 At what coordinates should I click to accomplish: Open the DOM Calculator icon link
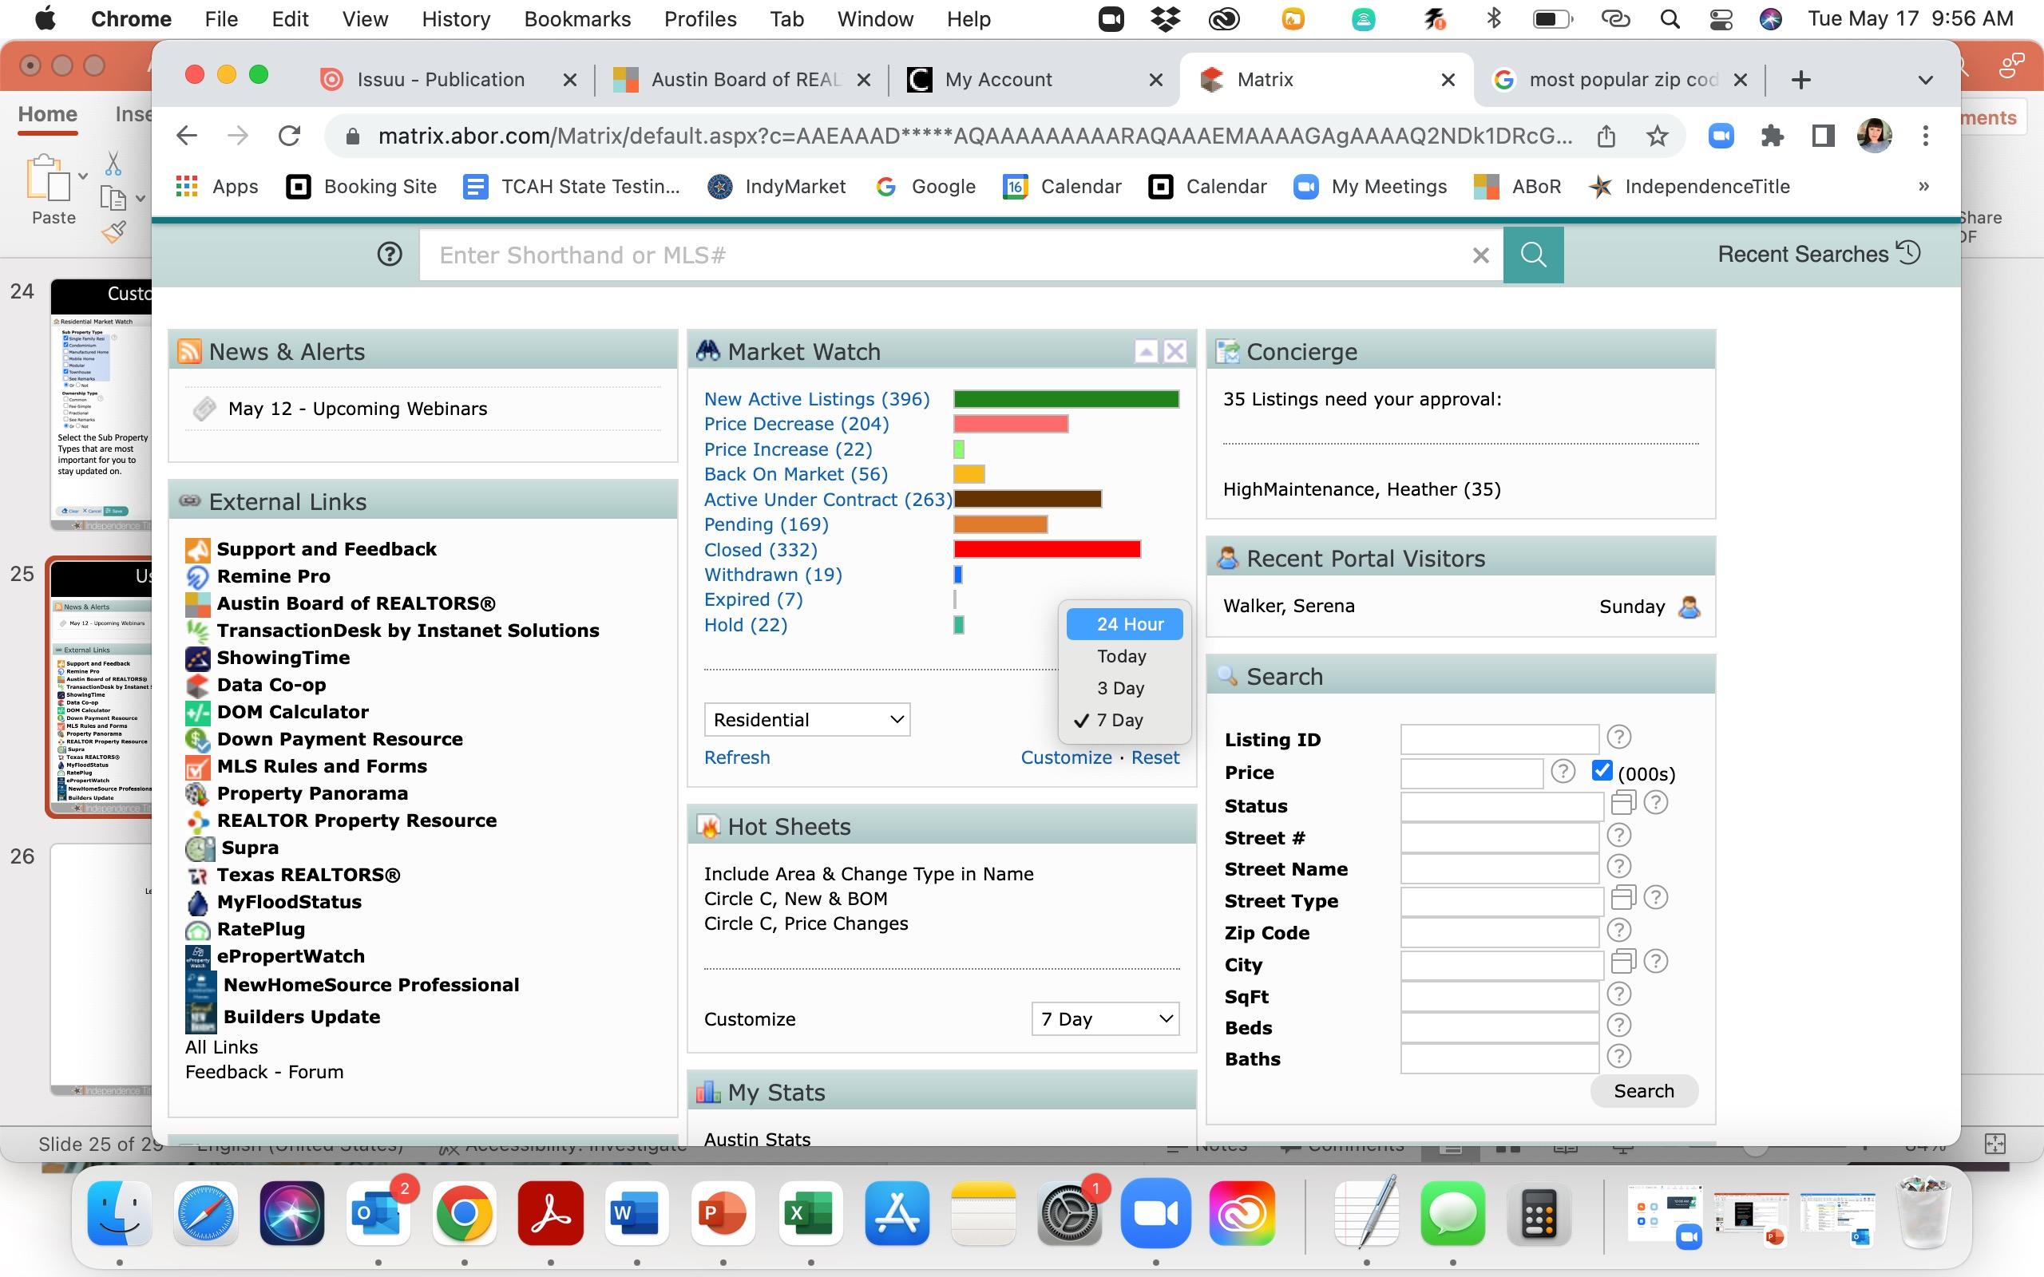[196, 712]
